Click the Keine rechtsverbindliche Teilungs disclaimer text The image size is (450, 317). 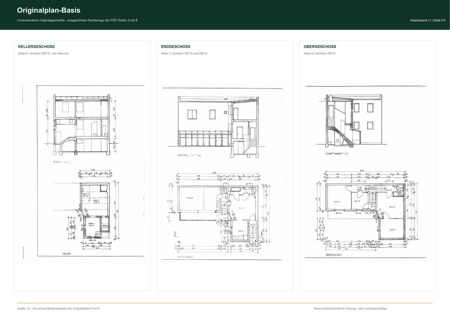(351, 308)
